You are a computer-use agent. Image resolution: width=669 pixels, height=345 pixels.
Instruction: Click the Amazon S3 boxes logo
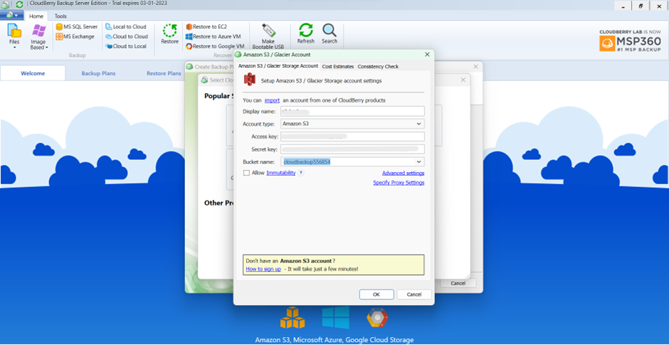click(x=293, y=319)
